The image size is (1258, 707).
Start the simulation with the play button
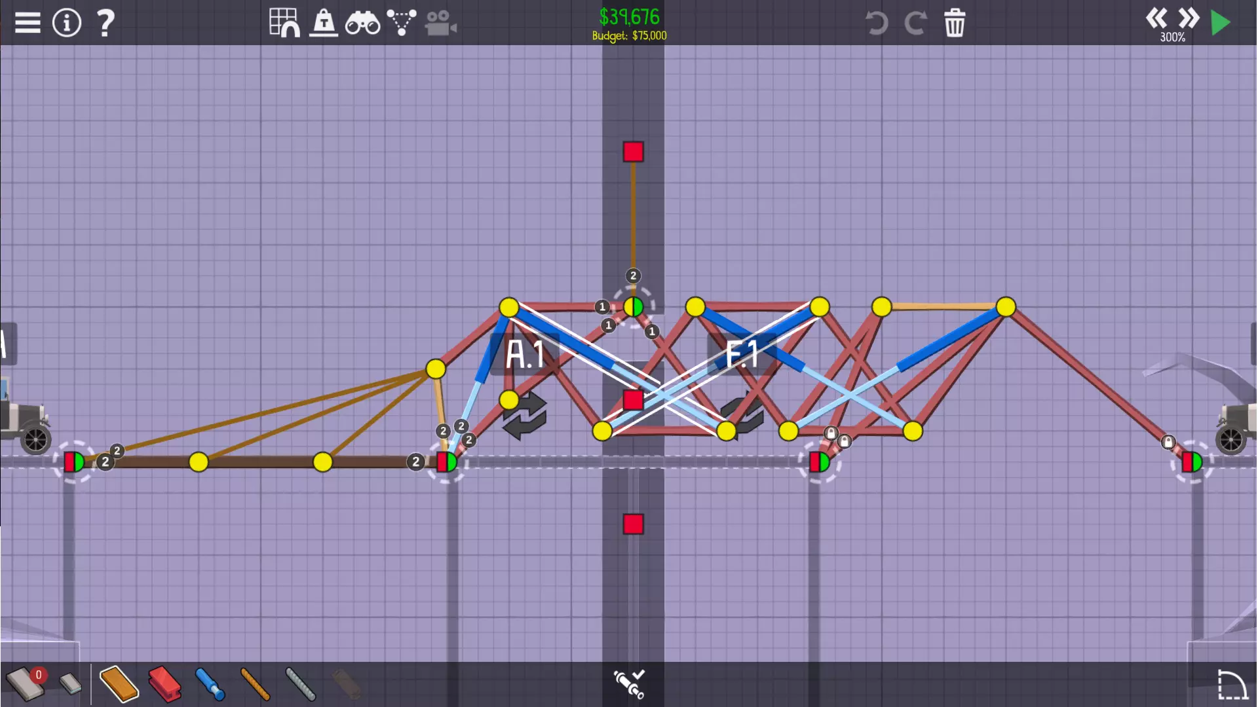pyautogui.click(x=1221, y=23)
